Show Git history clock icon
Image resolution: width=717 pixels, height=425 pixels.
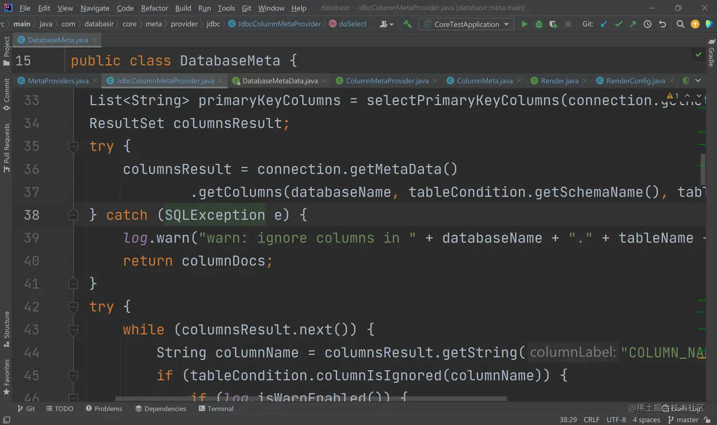(x=647, y=24)
